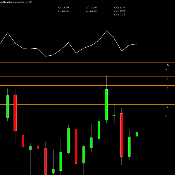Viewport: 175px width, 175px height.
Task: Click the OL: 0.32 value
Action: (120, 15)
